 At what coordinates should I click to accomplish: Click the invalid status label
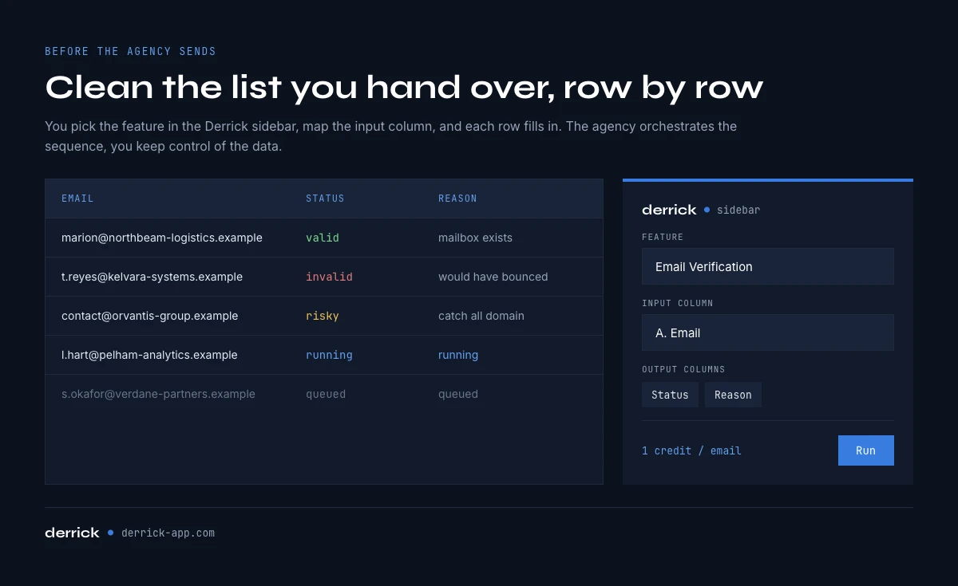pyautogui.click(x=329, y=277)
